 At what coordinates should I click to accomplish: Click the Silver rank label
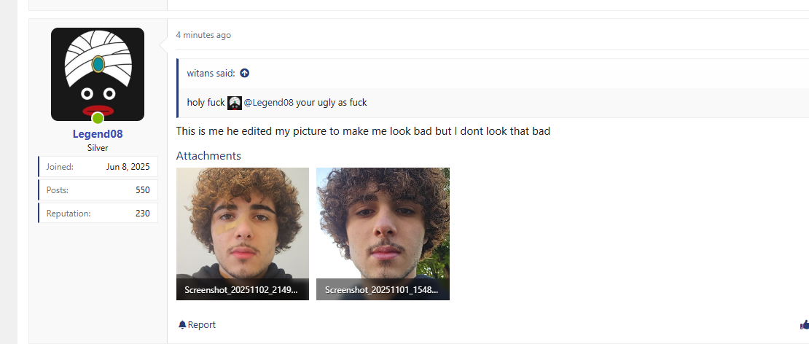(98, 148)
